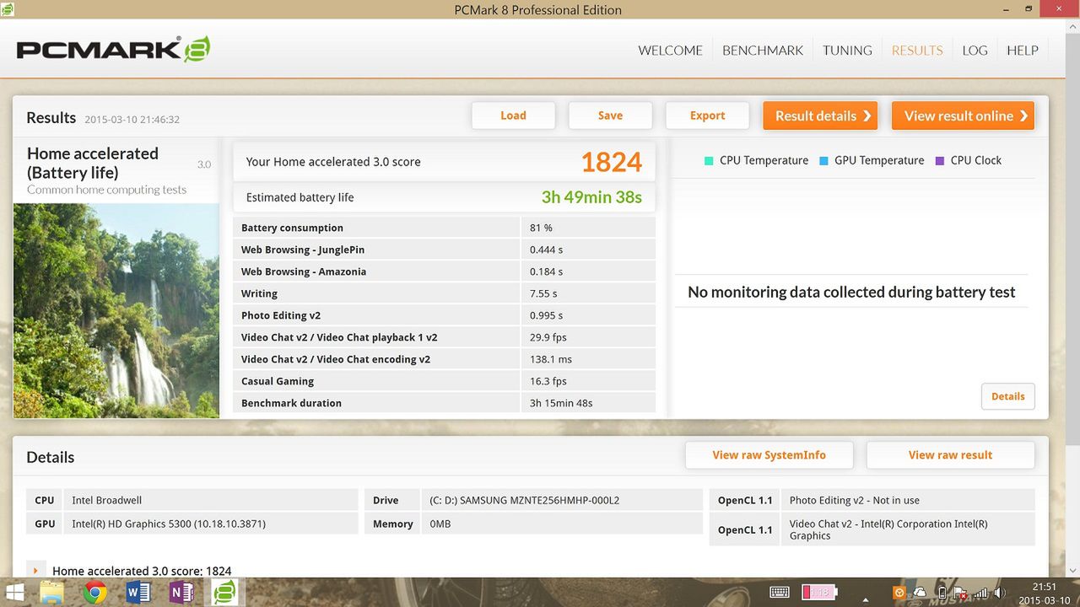Open the LOG tab
The image size is (1080, 607).
(975, 51)
